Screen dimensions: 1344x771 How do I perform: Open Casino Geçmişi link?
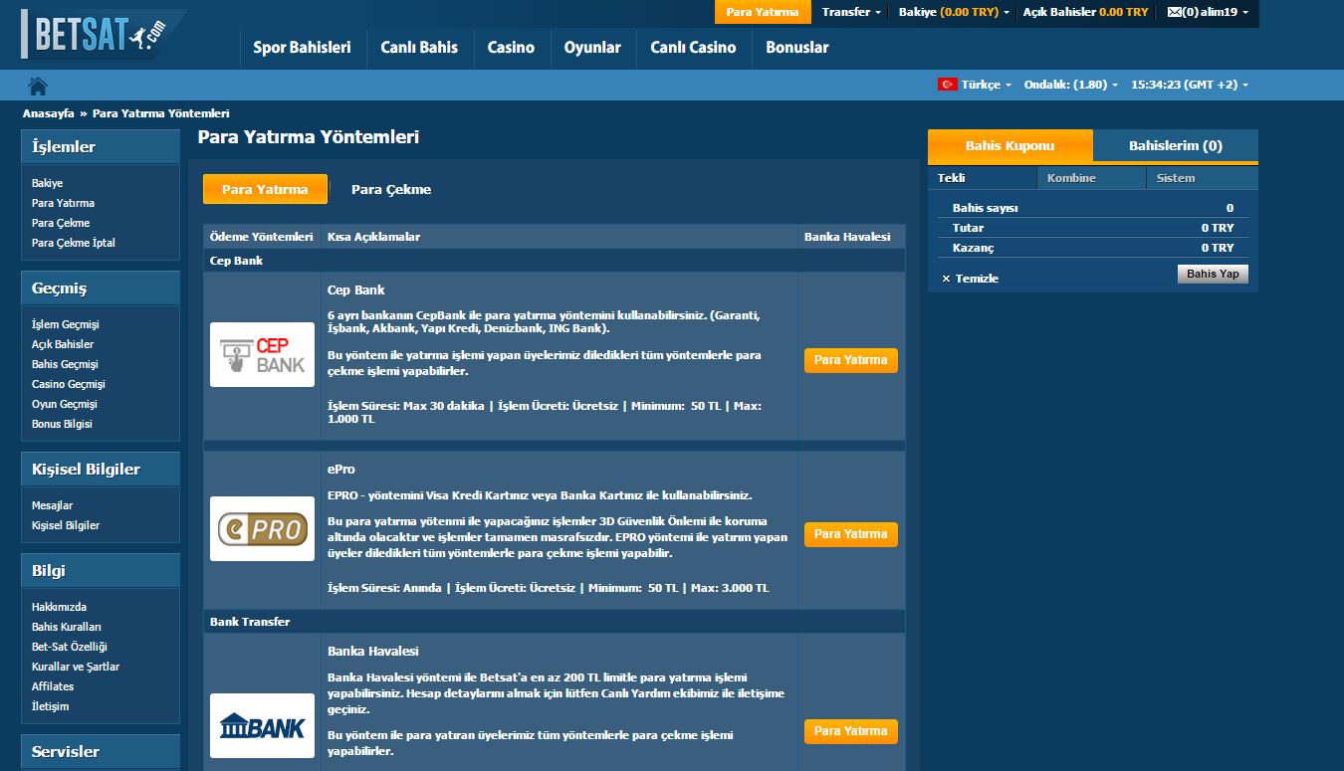pyautogui.click(x=69, y=384)
